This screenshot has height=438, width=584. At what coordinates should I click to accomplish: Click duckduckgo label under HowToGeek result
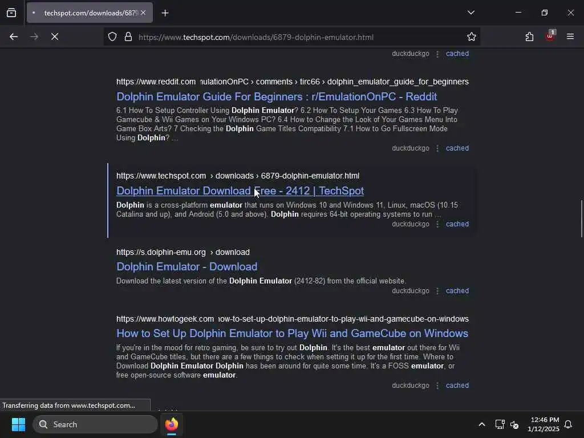point(411,386)
